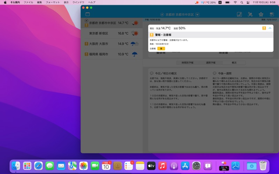
Task: Open the settings toggles icon in toolbar
Action: coord(272,15)
